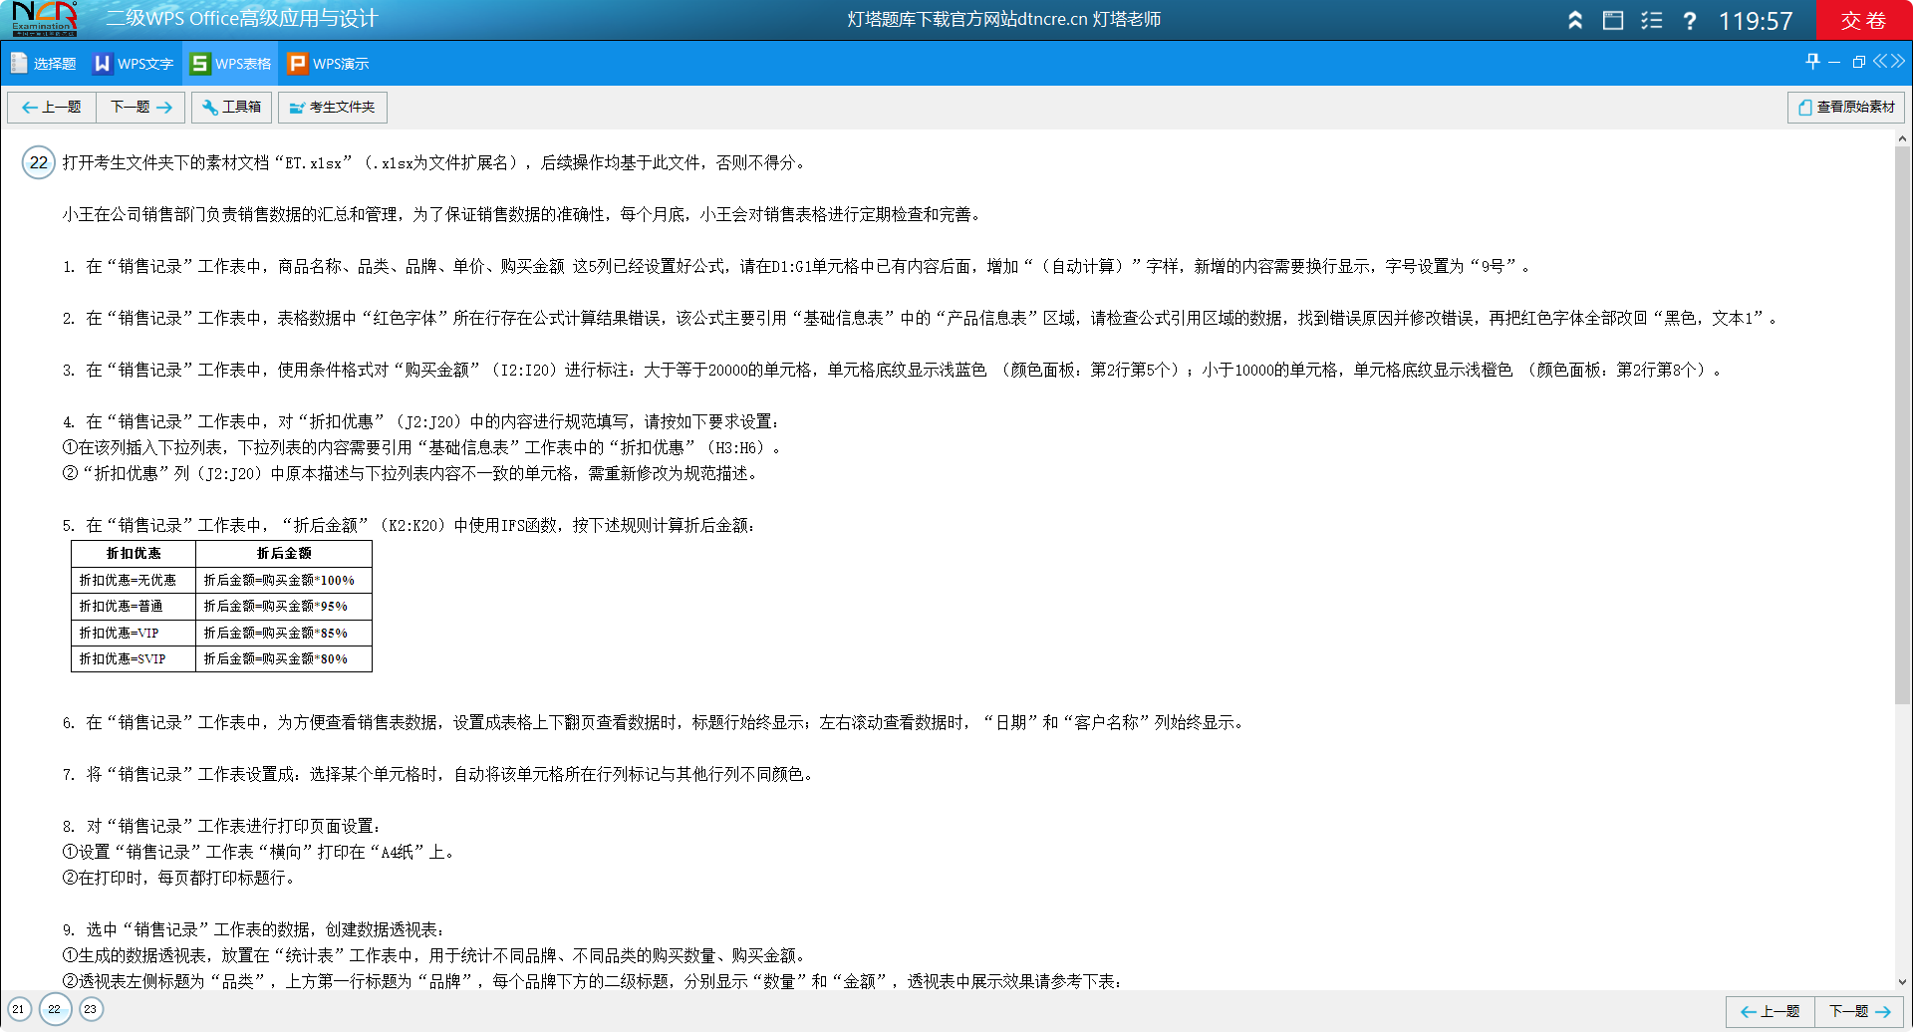Screen dimensions: 1913x1032
Task: Click the scrollbar up arrow
Action: pos(1902,138)
